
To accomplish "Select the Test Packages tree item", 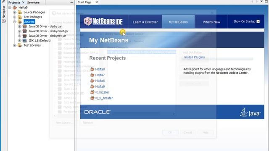I will 33,17.
